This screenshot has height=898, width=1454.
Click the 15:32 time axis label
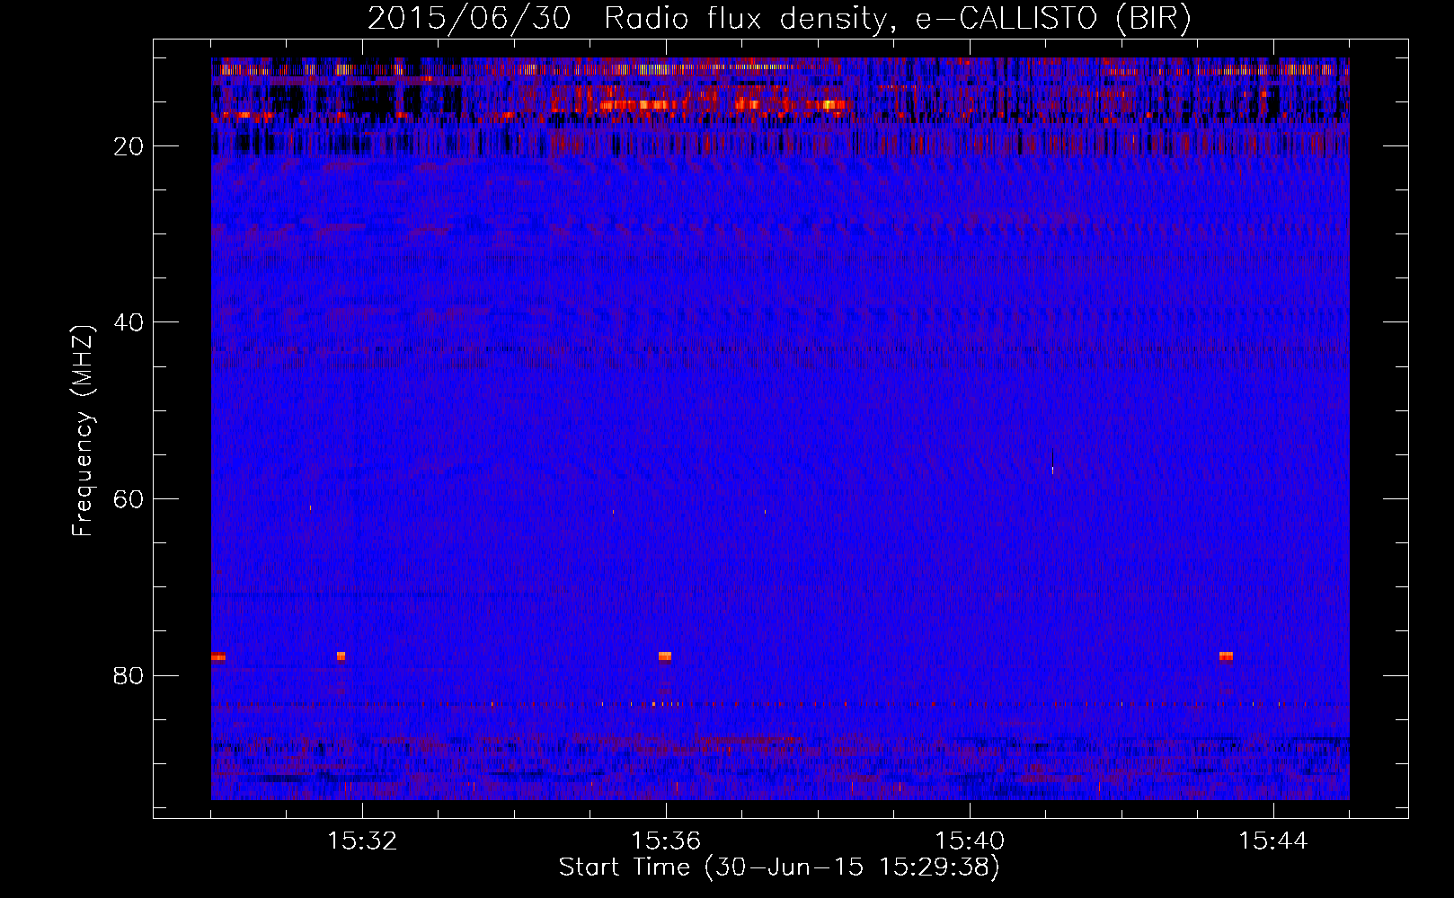362,841
